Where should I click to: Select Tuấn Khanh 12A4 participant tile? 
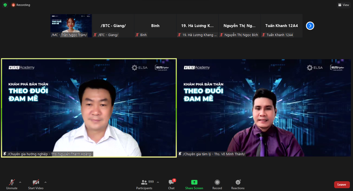[x=281, y=26]
